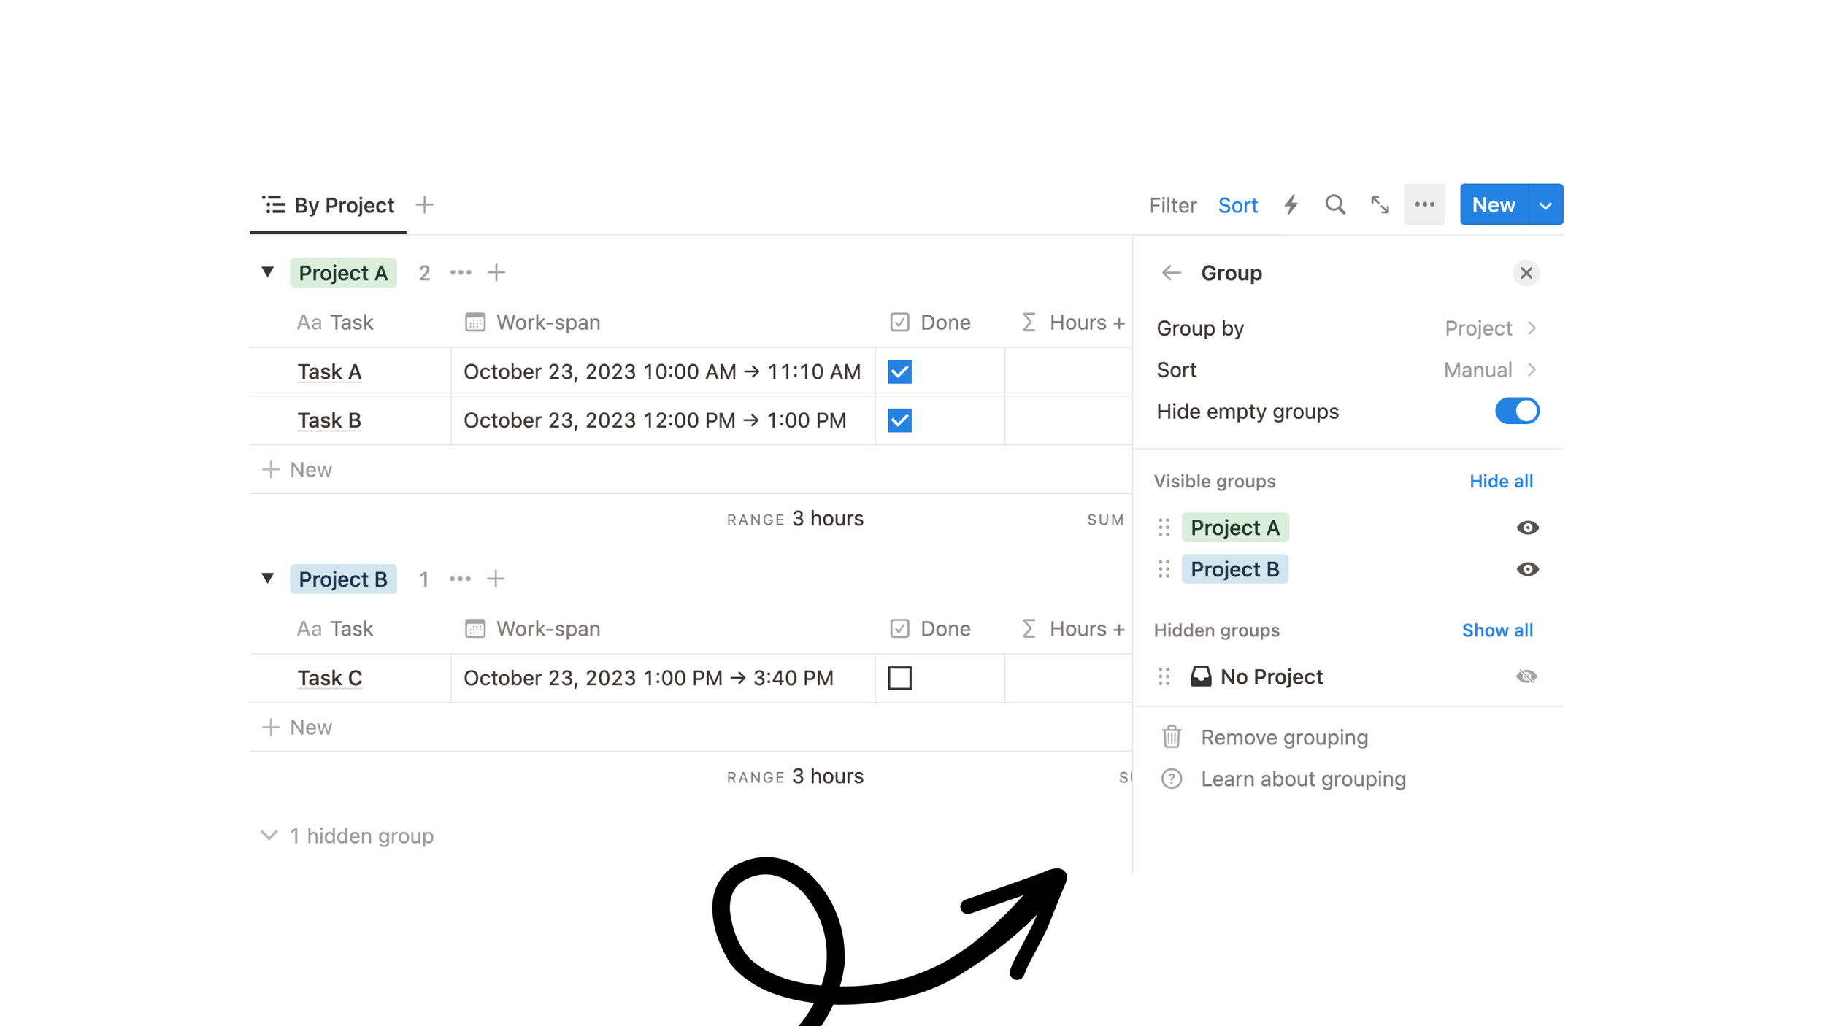The width and height of the screenshot is (1825, 1026).
Task: Go back using the Group panel arrow
Action: 1172,273
